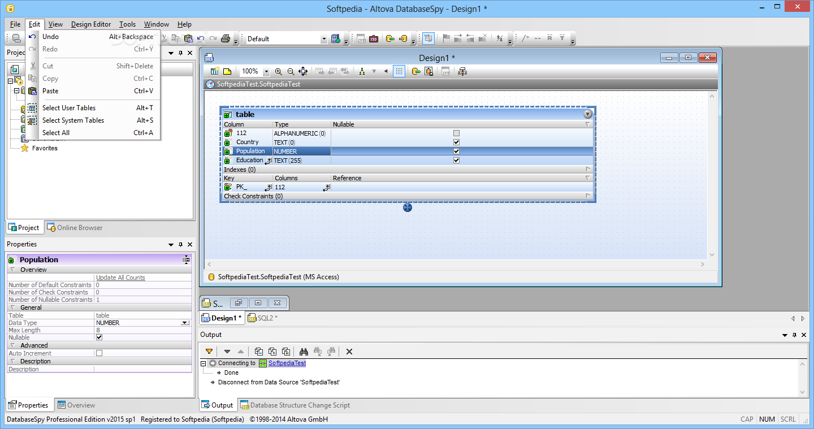Click Favorites in the project tree
This screenshot has width=814, height=429.
point(45,148)
